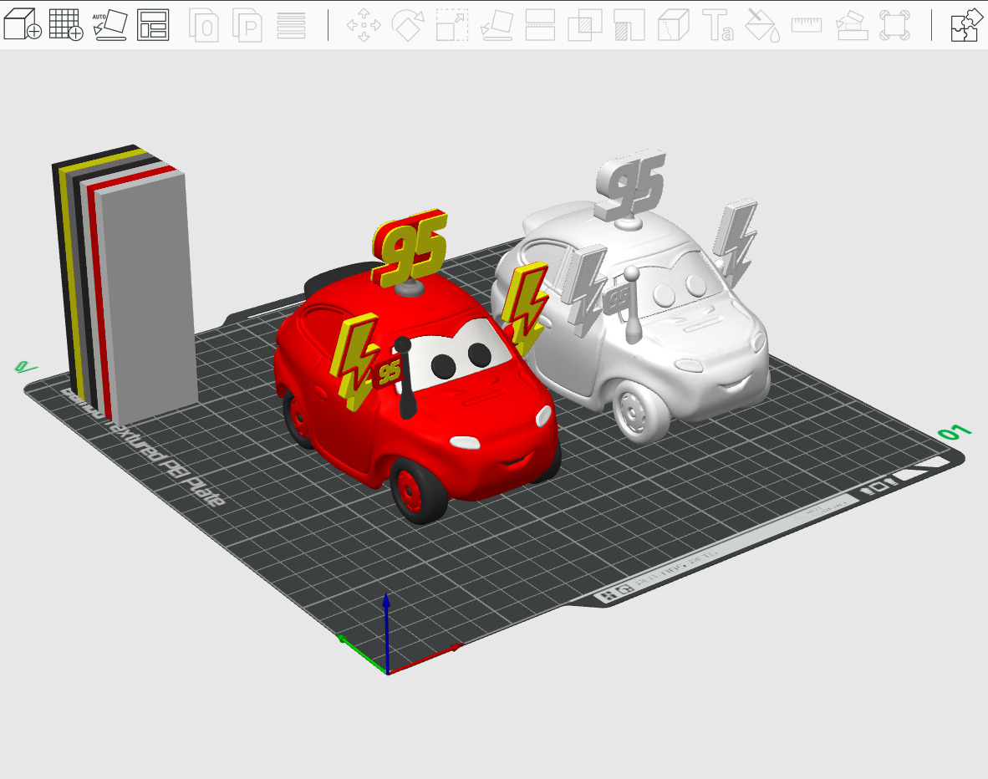Click the Add model cube icon
988x779 pixels.
point(23,24)
